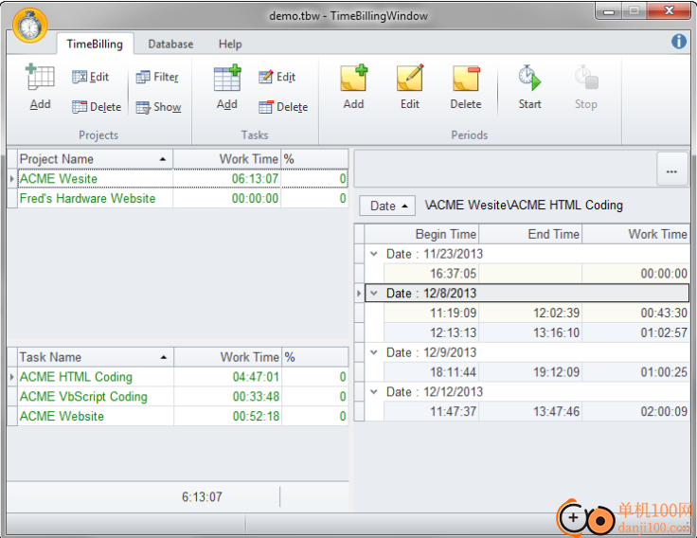Select the ACME HTML Coding task

[182, 377]
